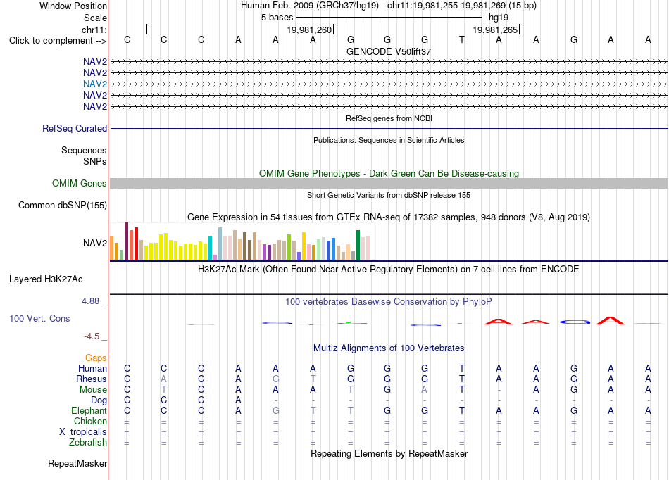Click the 'Elephant' species label
669x480 pixels.
point(89,411)
